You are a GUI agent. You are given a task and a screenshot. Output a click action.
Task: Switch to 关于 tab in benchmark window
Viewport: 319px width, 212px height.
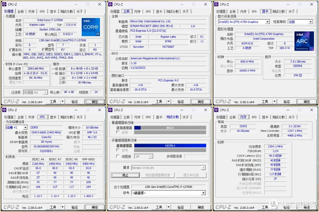click(x=185, y=117)
